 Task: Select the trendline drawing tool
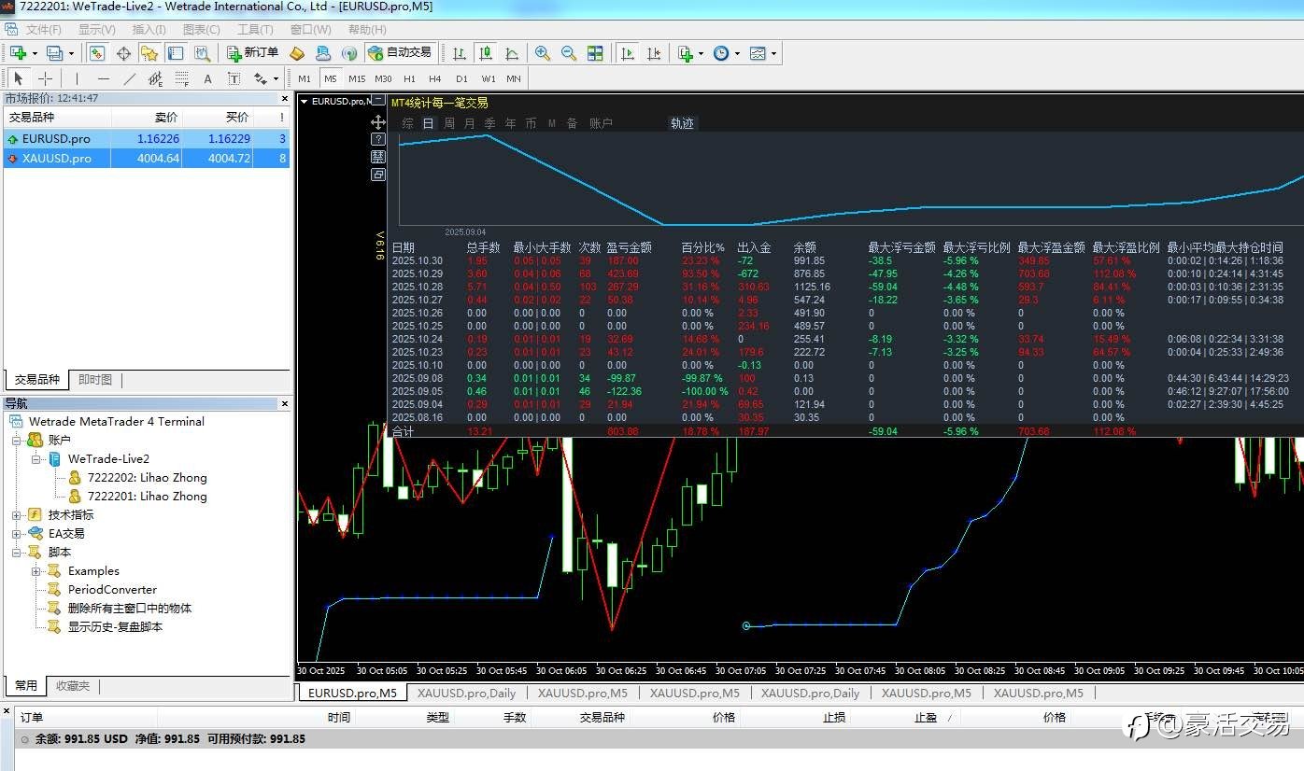(129, 78)
